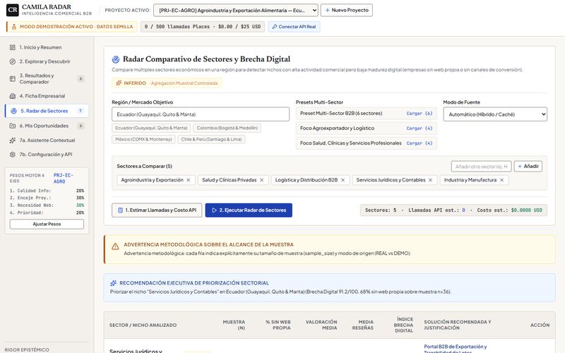Click the Brecha Digital column header

click(403, 325)
